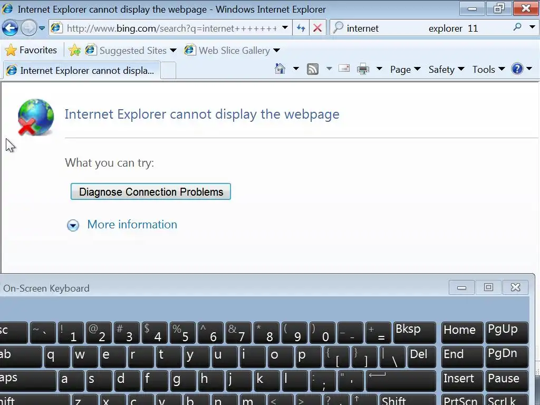Image resolution: width=540 pixels, height=405 pixels.
Task: Expand the Home button dropdown arrow
Action: [x=296, y=69]
